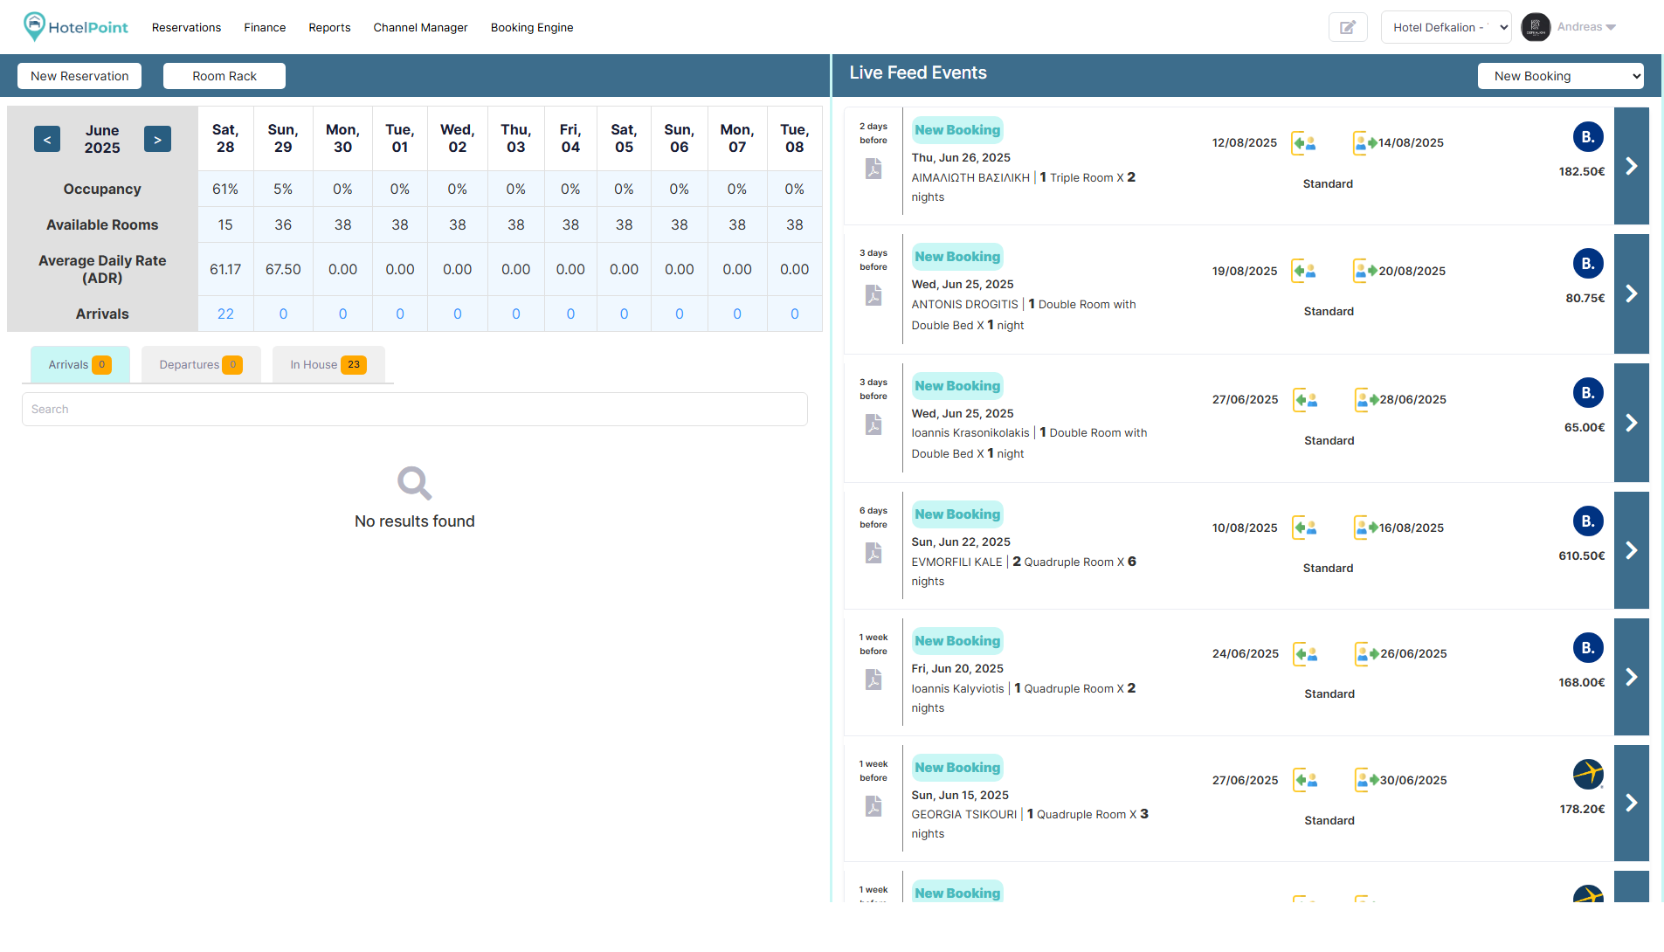This screenshot has width=1664, height=952.
Task: Click Booking.com badge on 182.50€ booking
Action: tap(1588, 136)
